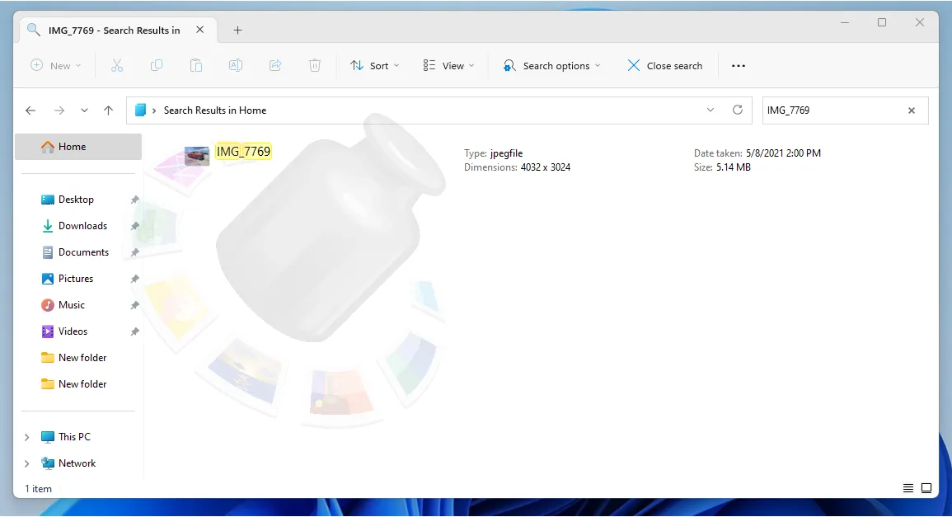Open the See more ellipsis menu
This screenshot has width=952, height=517.
click(x=739, y=66)
